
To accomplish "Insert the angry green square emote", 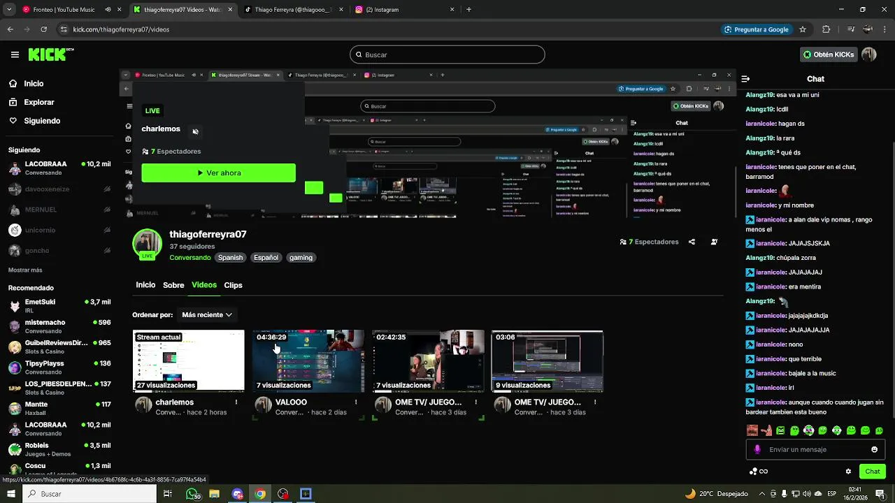I will [x=781, y=430].
